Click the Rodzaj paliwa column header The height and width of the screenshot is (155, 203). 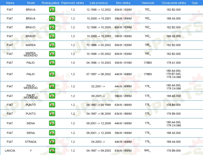tap(50, 3)
